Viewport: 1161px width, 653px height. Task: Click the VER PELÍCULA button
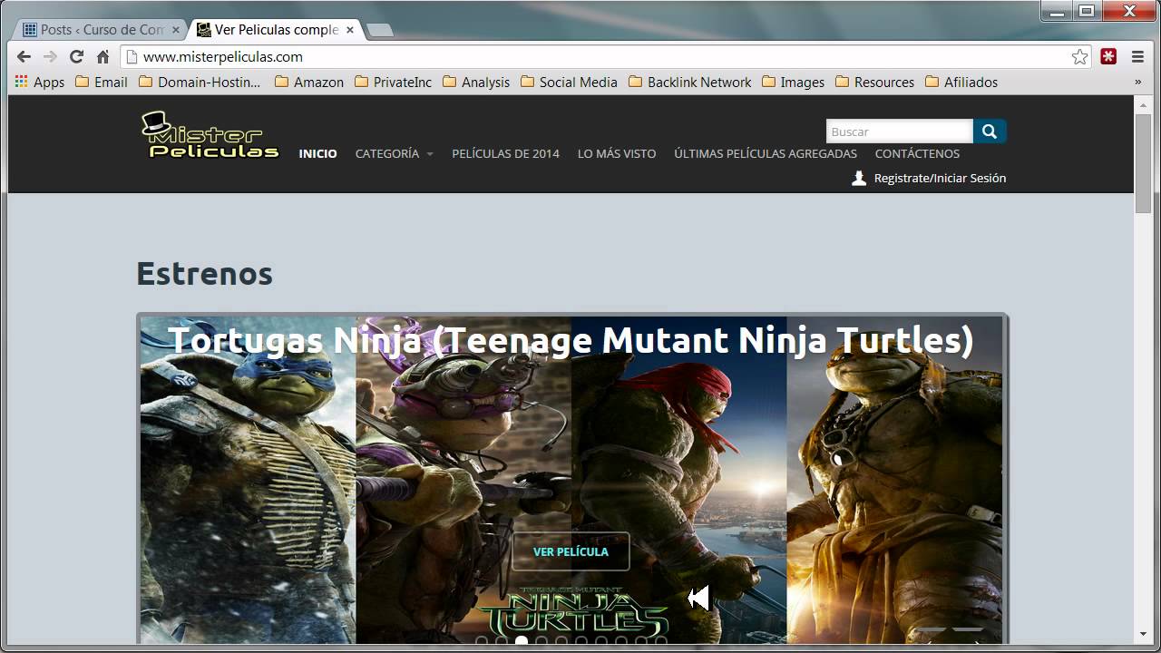(571, 551)
